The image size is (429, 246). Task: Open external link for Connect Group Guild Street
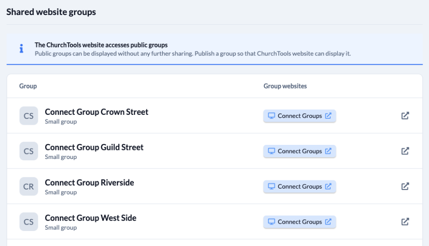[x=405, y=151]
